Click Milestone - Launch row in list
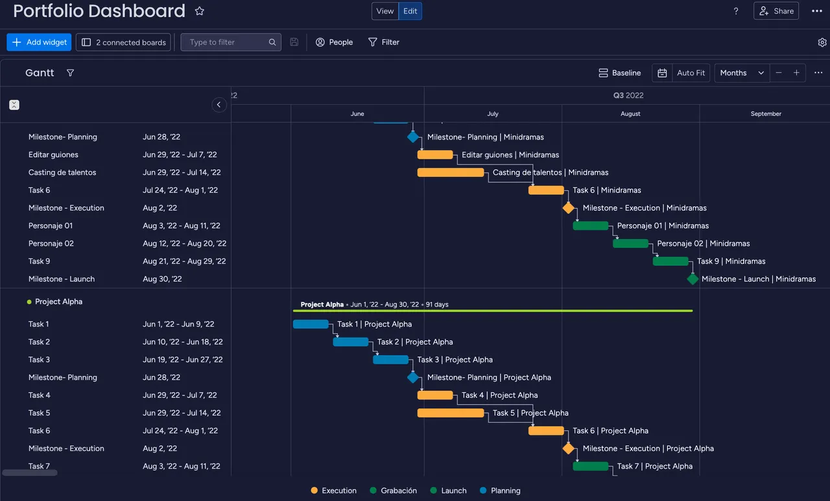The width and height of the screenshot is (830, 501). tap(115, 279)
